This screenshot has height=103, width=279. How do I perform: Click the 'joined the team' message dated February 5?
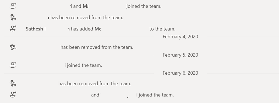point(84,65)
